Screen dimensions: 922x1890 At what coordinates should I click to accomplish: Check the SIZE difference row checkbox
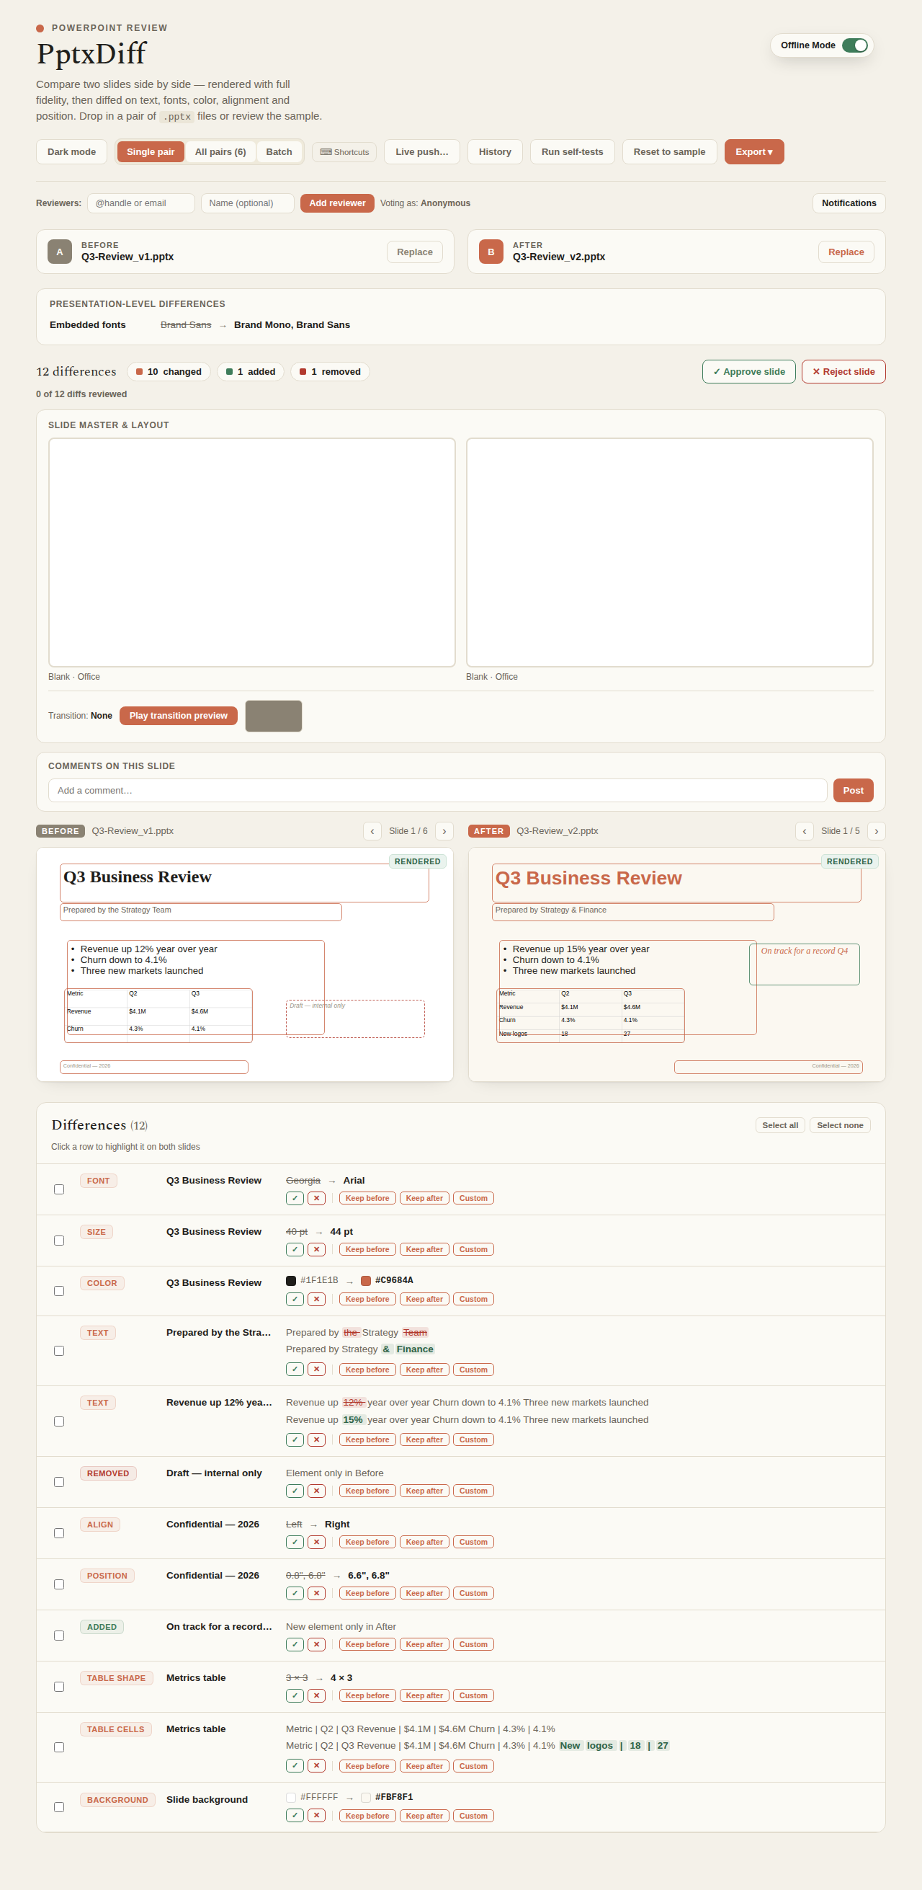[58, 1241]
